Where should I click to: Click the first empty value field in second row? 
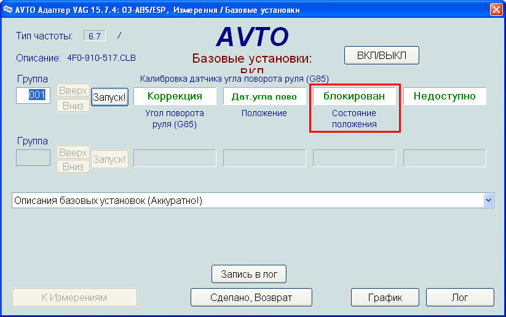click(175, 158)
